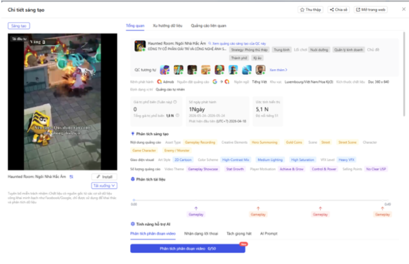The image size is (409, 264).
Task: Open the first similar ad app icon
Action: click(x=165, y=70)
